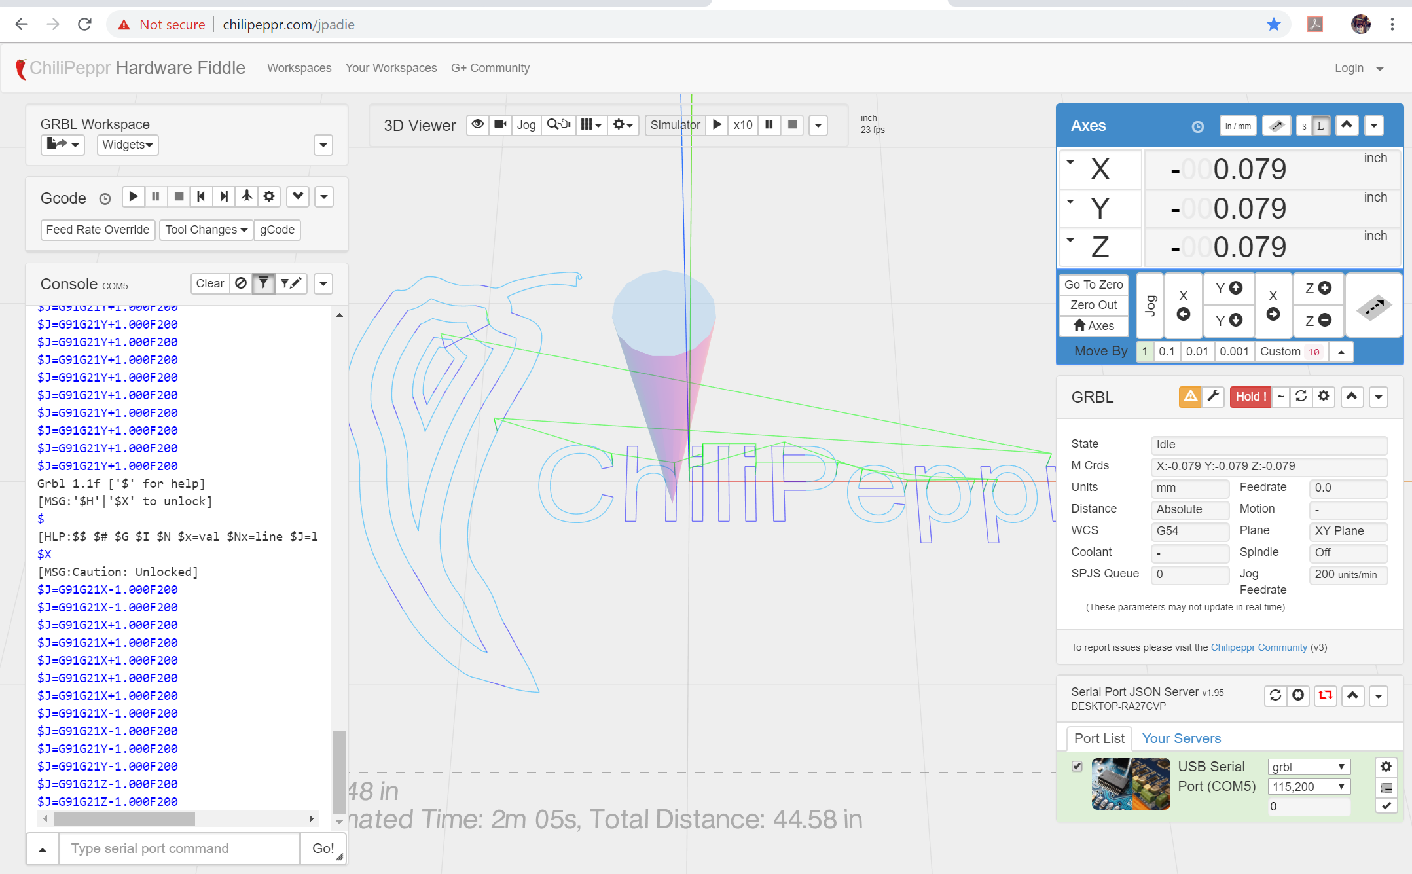Click the red arrows icon in Serial Port server

click(1326, 695)
